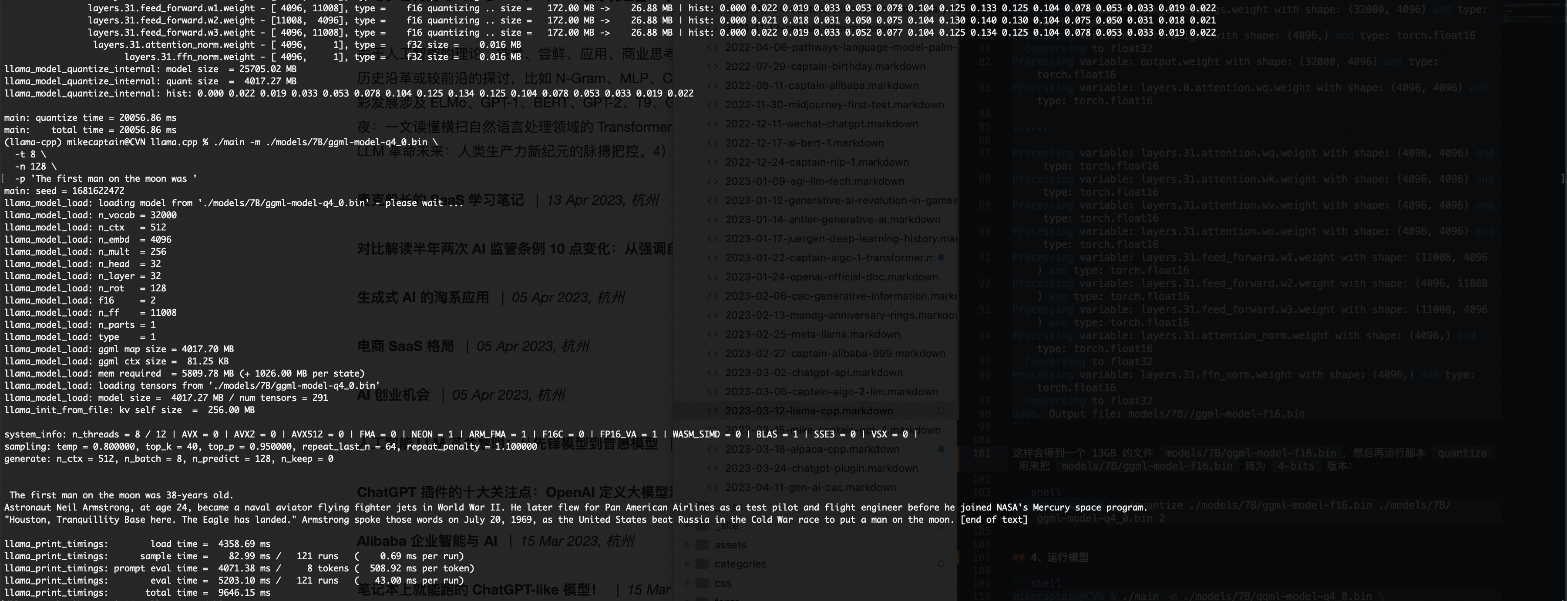Open 2023-03-06-captain-aigc-2-llm.markdown file

[x=831, y=392]
